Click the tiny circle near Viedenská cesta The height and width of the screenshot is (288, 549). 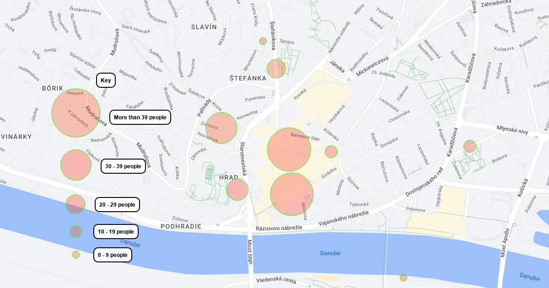(404, 277)
